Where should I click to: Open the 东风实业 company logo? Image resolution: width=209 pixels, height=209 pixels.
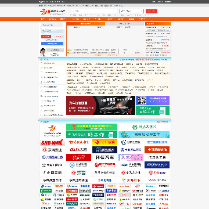click(52, 150)
